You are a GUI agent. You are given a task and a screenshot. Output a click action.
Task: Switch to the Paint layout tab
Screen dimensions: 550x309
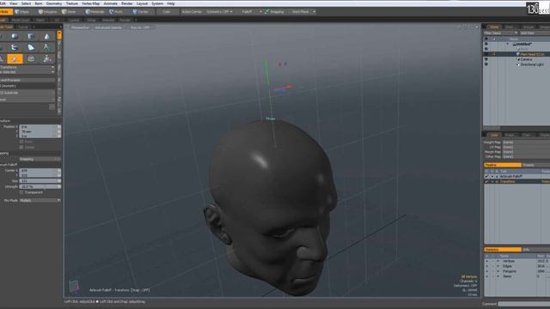[40, 20]
